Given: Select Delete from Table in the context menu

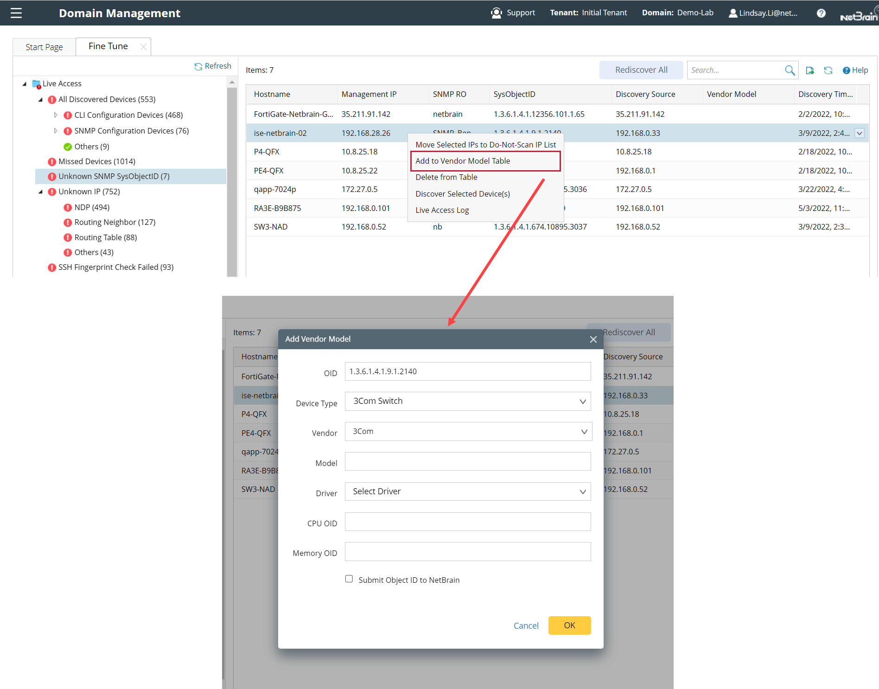Looking at the screenshot, I should [x=446, y=177].
